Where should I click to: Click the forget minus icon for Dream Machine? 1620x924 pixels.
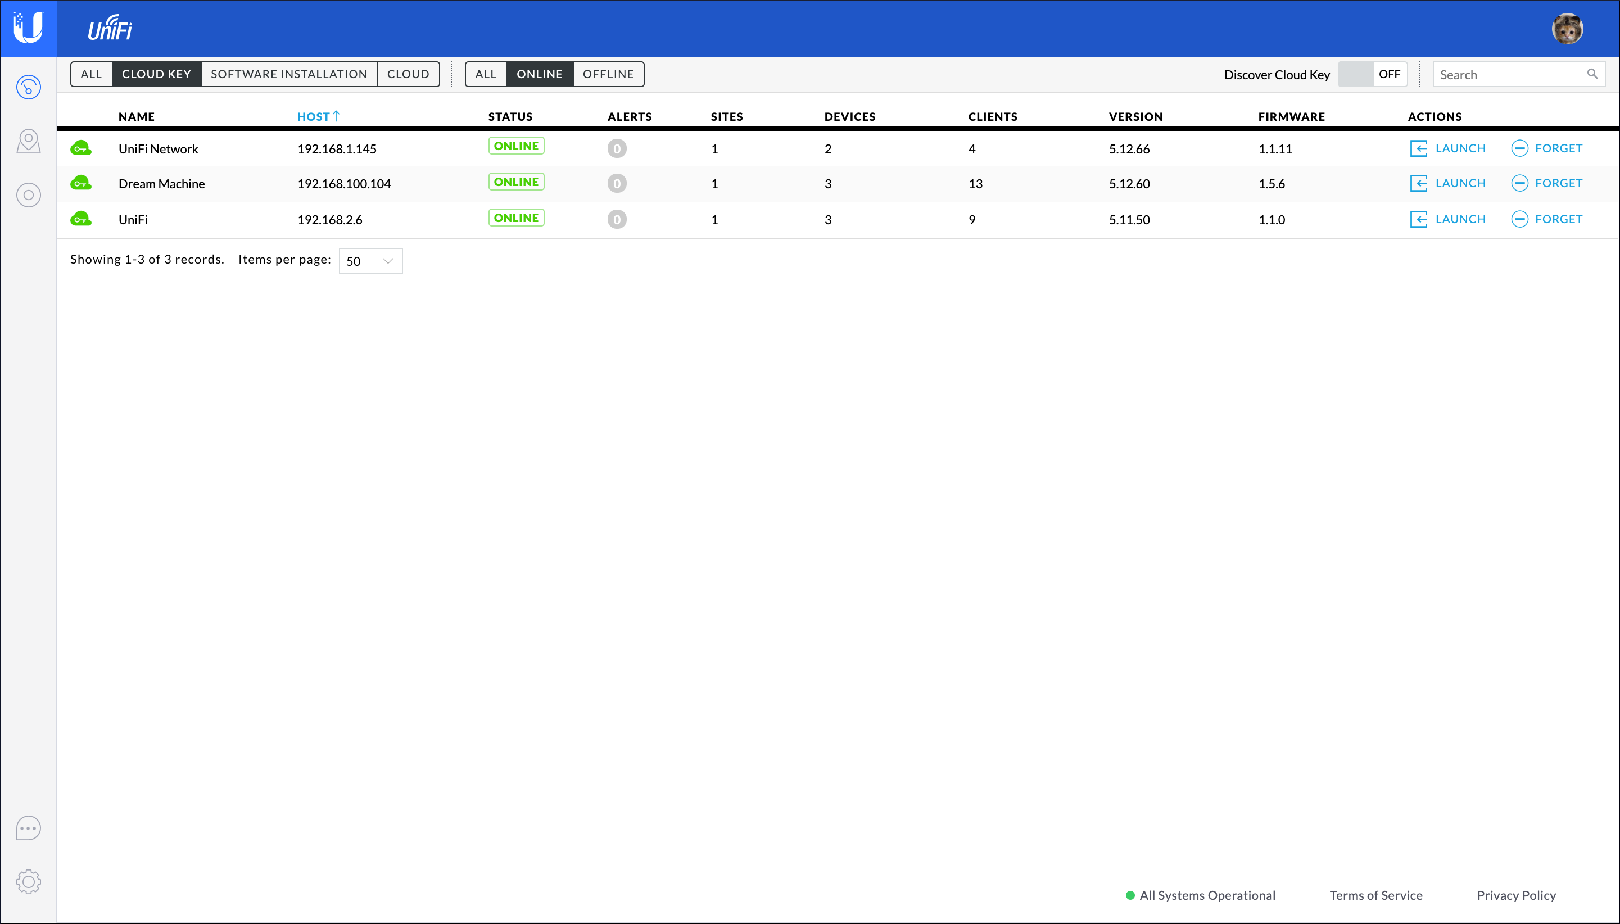point(1519,183)
